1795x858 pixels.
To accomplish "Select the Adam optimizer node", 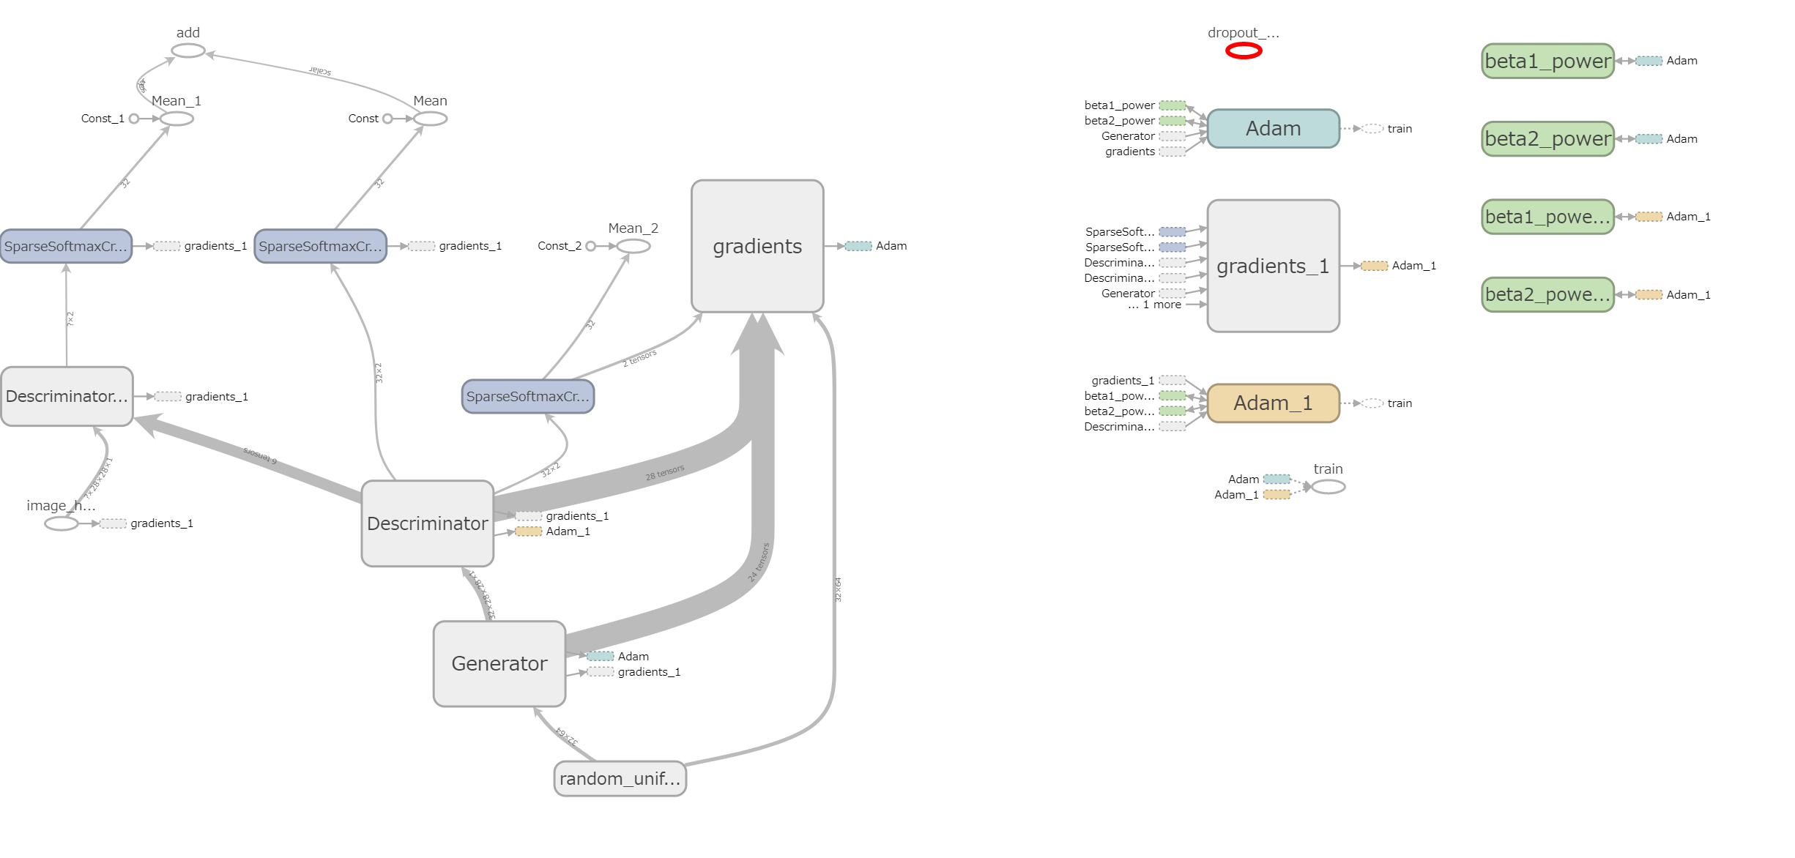I will tap(1274, 128).
